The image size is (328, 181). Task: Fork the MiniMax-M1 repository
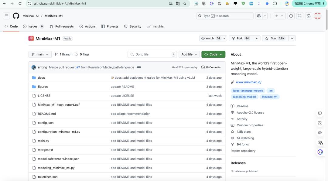[241, 39]
